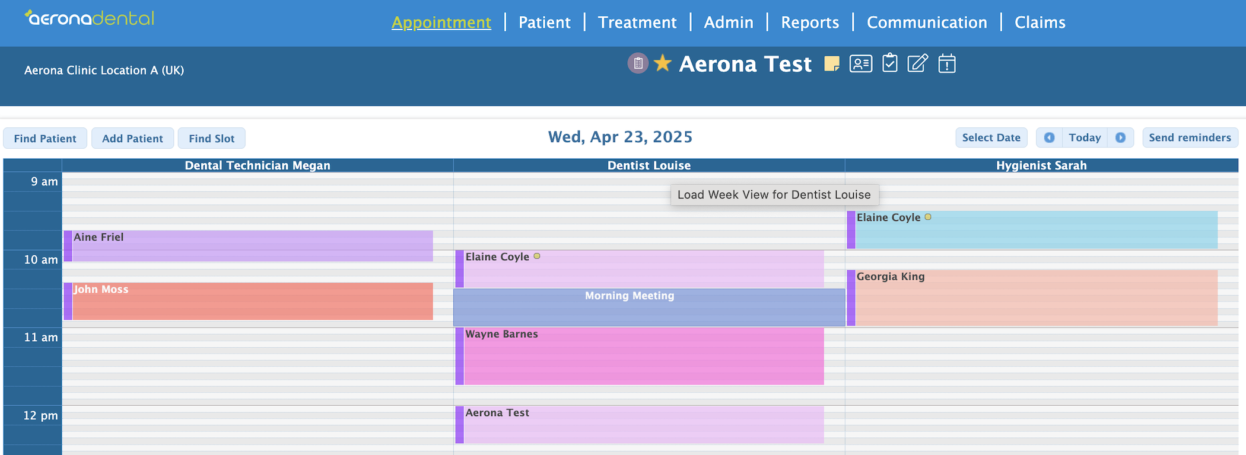Click the aeronadental logo
Viewport: 1246px width, 455px height.
click(90, 18)
